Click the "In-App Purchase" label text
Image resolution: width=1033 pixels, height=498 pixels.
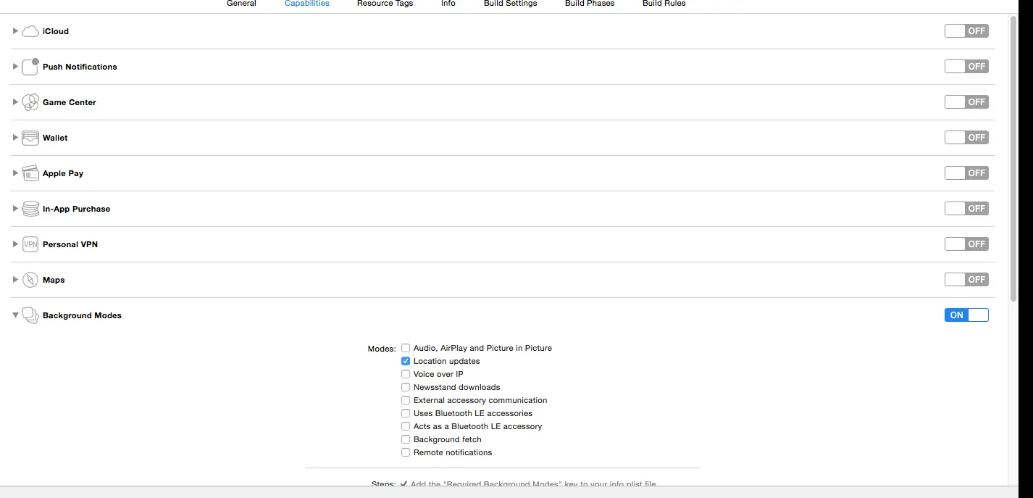tap(77, 209)
